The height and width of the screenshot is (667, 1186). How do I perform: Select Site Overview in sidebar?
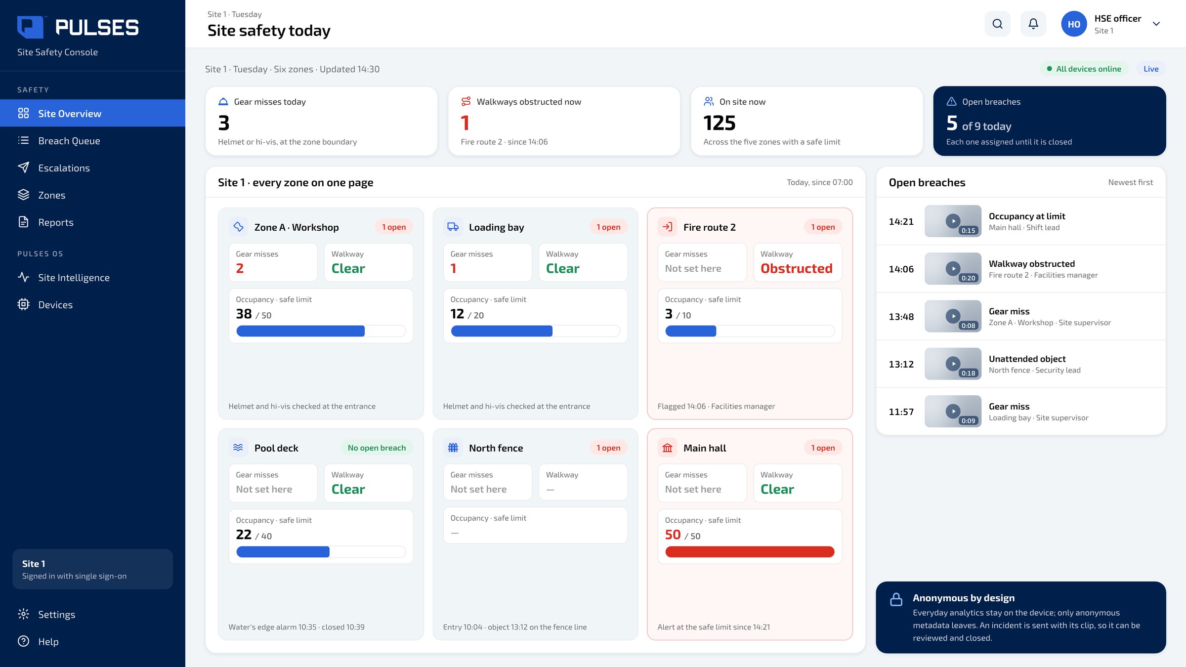(92, 113)
